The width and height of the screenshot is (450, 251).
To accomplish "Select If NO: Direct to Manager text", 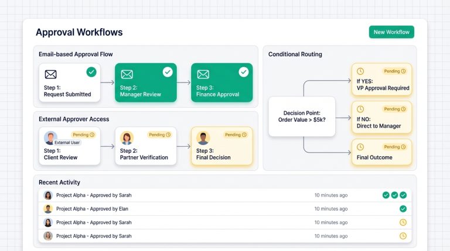I will 379,122.
